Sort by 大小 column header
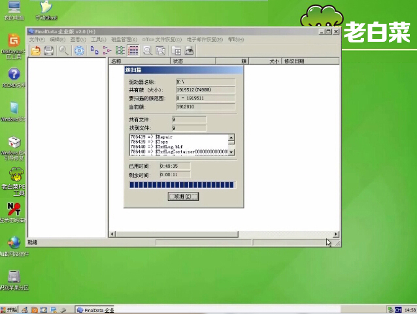Screen dimensions: 417x314 [x=265, y=61]
